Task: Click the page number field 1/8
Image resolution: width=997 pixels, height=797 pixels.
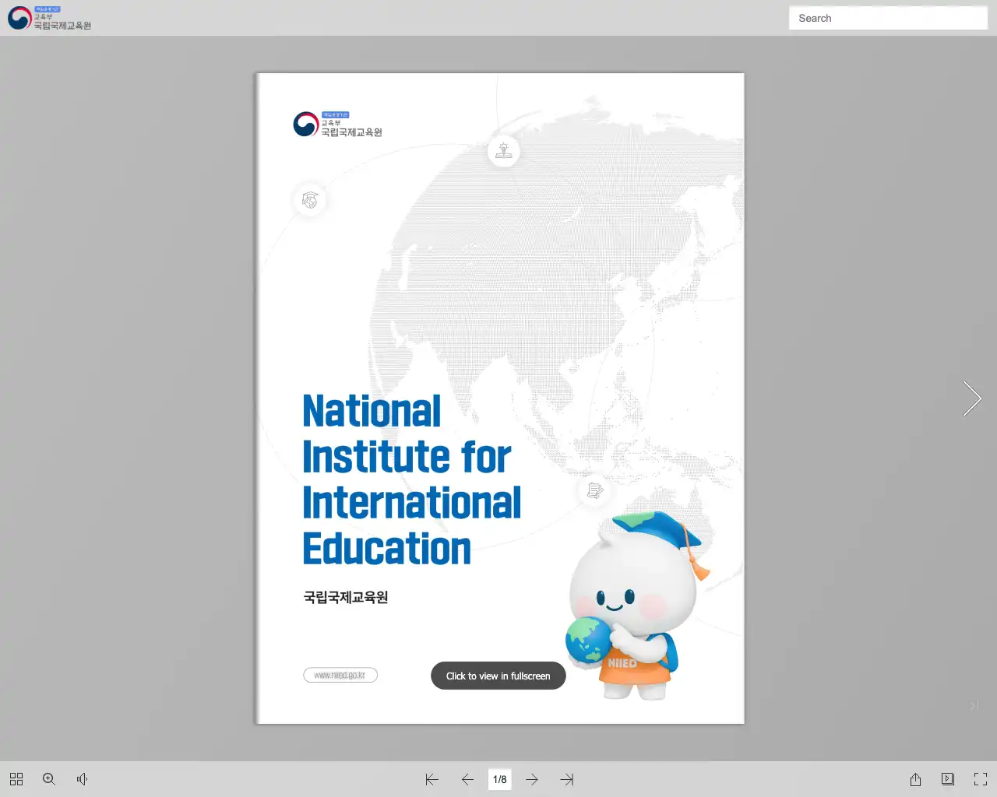Action: coord(500,779)
